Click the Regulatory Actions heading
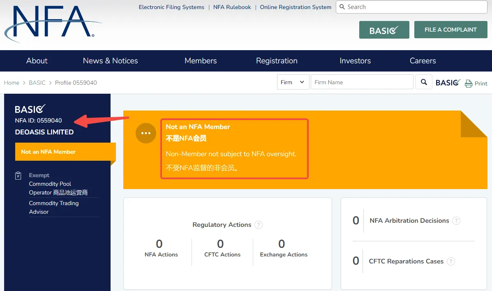The width and height of the screenshot is (492, 291). coord(222,225)
